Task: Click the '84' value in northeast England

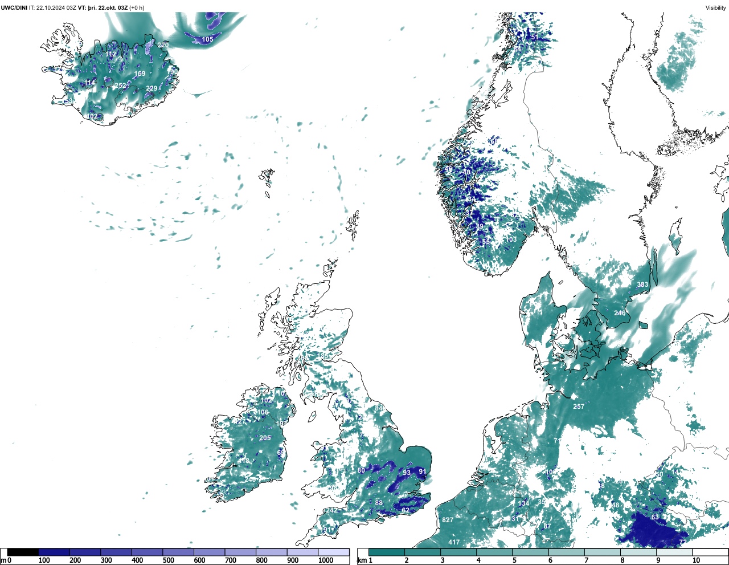Action: [x=379, y=408]
